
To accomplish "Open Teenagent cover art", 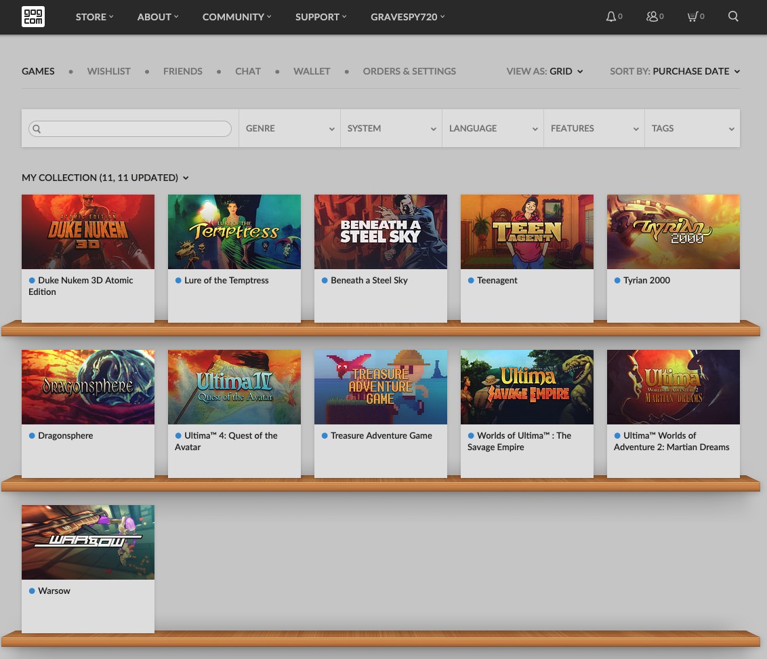I will (x=527, y=232).
